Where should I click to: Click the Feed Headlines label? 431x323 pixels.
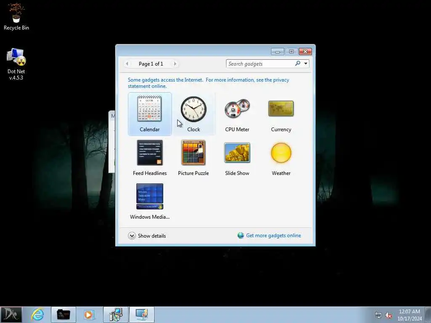(150, 173)
